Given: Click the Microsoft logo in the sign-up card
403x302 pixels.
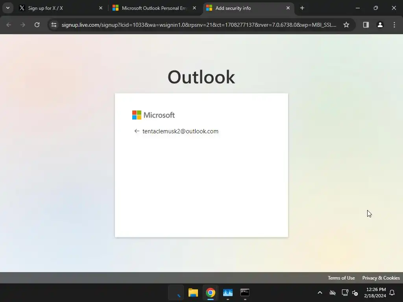Looking at the screenshot, I should point(153,115).
